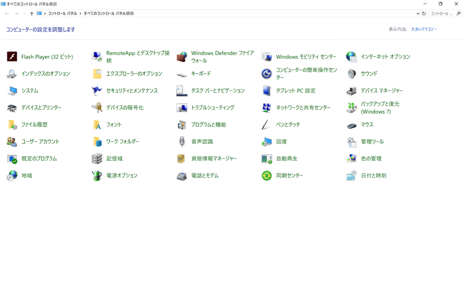
Task: Open the コンピューターの簡単操作センター icon
Action: [267, 74]
